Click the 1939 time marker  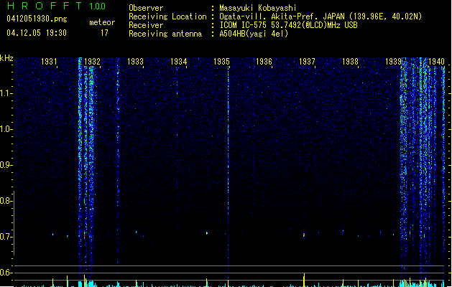tap(393, 62)
